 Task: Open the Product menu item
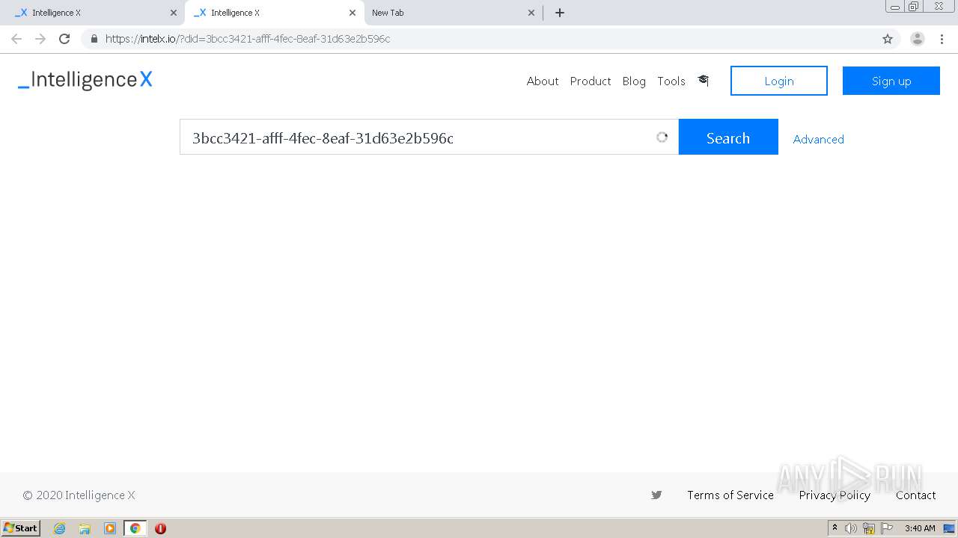(591, 81)
